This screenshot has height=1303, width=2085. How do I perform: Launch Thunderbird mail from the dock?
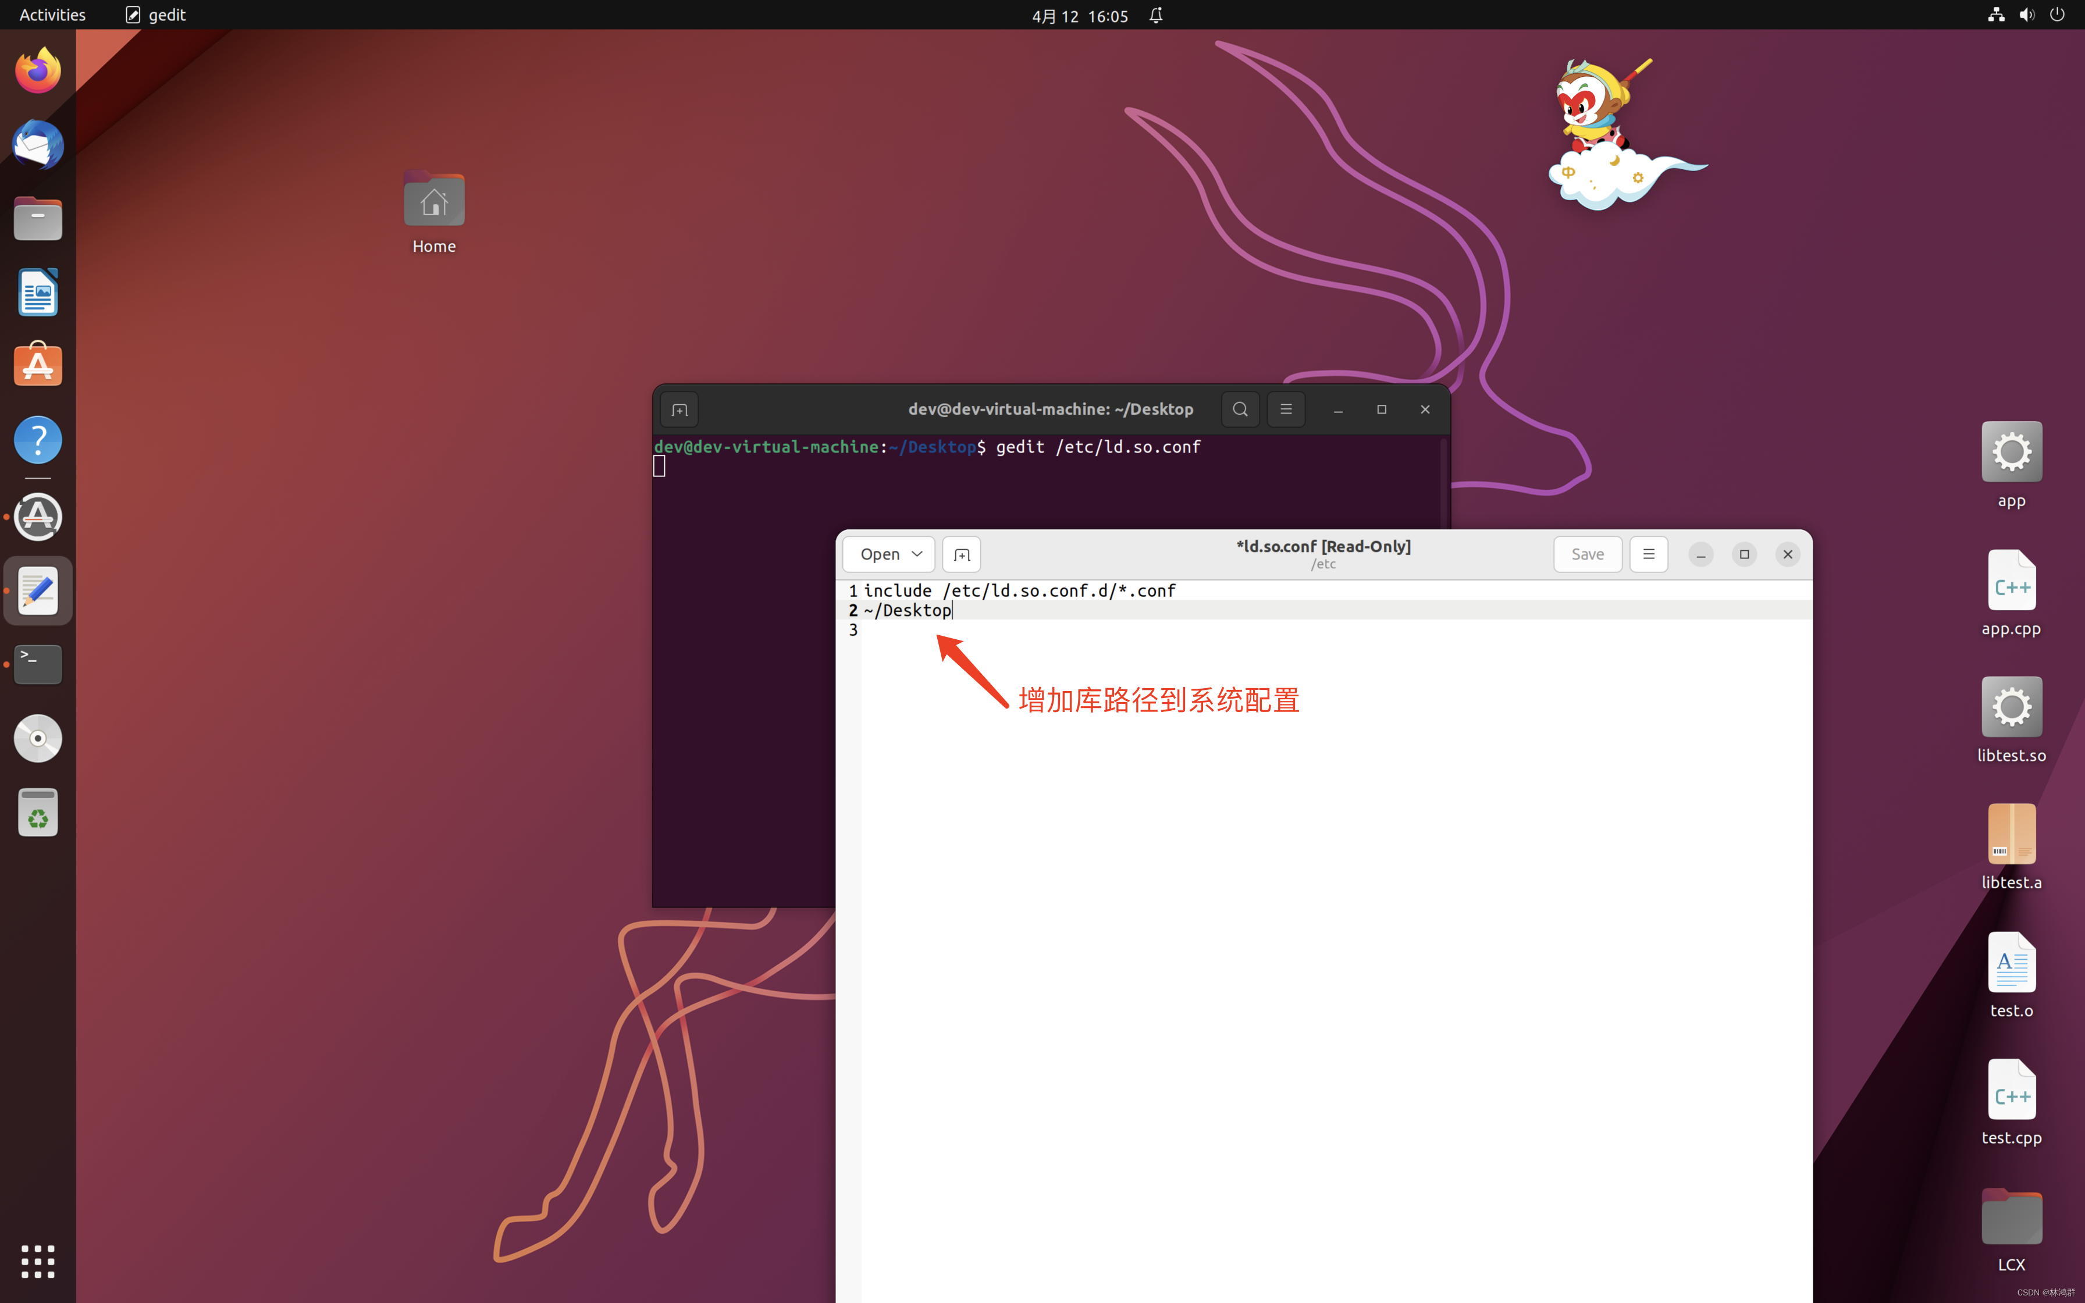(38, 145)
